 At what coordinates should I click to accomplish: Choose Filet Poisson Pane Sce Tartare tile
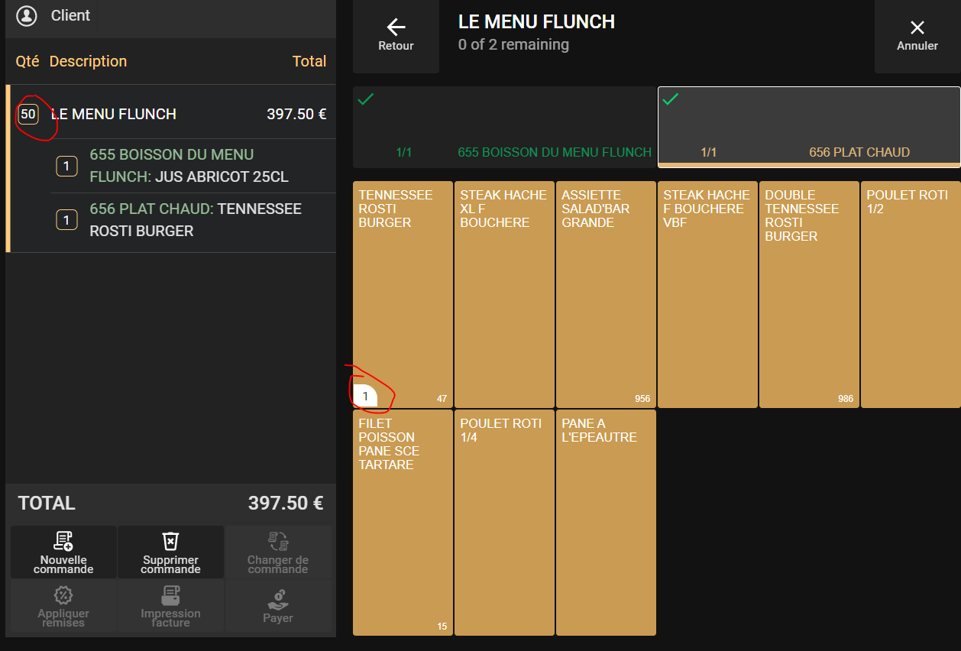click(403, 522)
